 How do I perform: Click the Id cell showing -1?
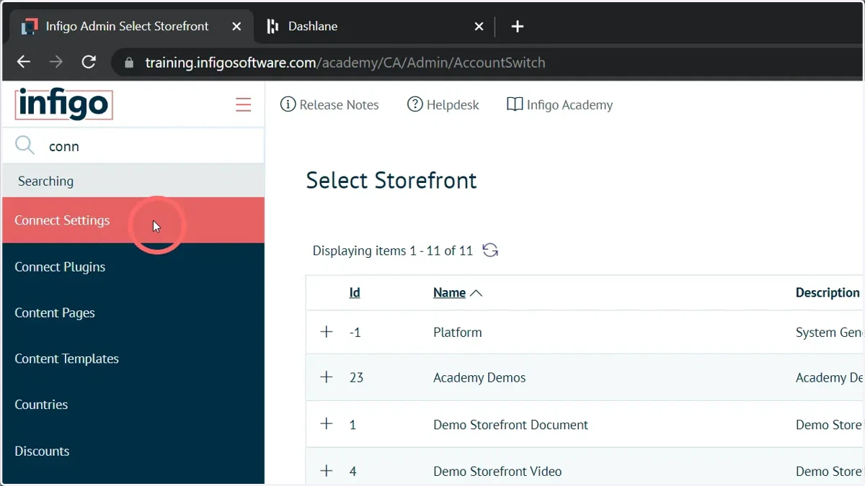click(355, 332)
